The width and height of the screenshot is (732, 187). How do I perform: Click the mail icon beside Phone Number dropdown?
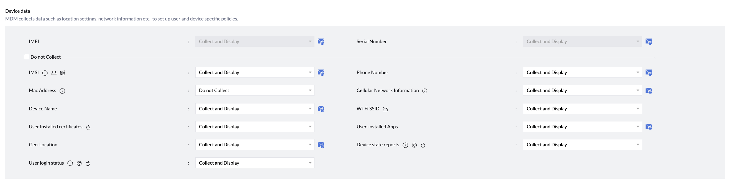point(648,73)
